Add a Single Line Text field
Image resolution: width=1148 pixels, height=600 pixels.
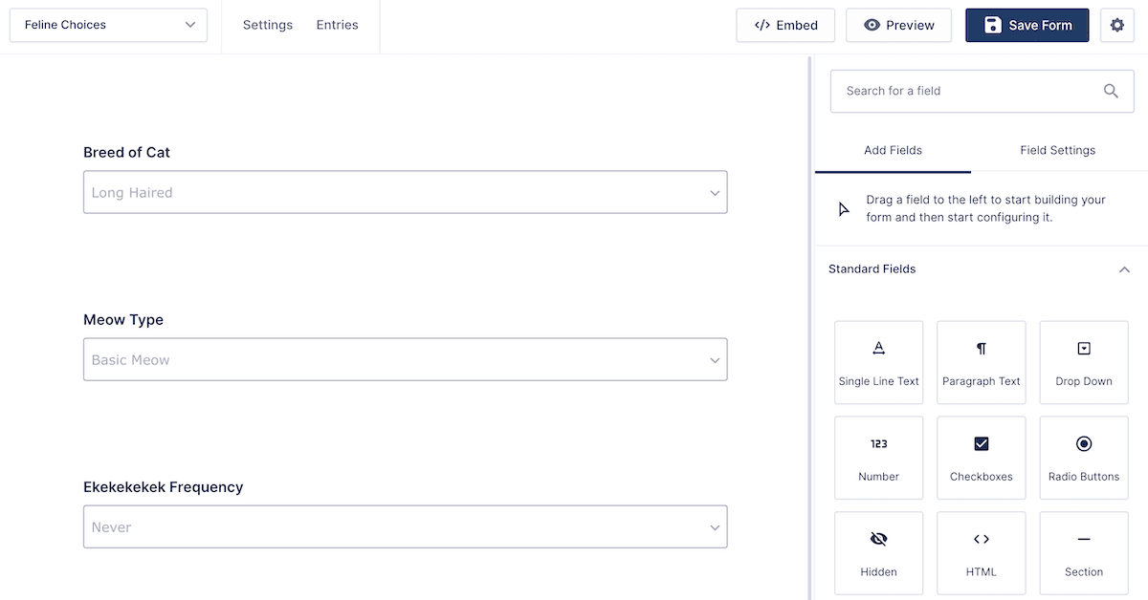(x=878, y=362)
